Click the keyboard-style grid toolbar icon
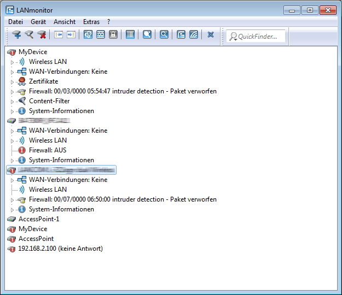Viewport: 342px width, 295px height. (x=101, y=34)
